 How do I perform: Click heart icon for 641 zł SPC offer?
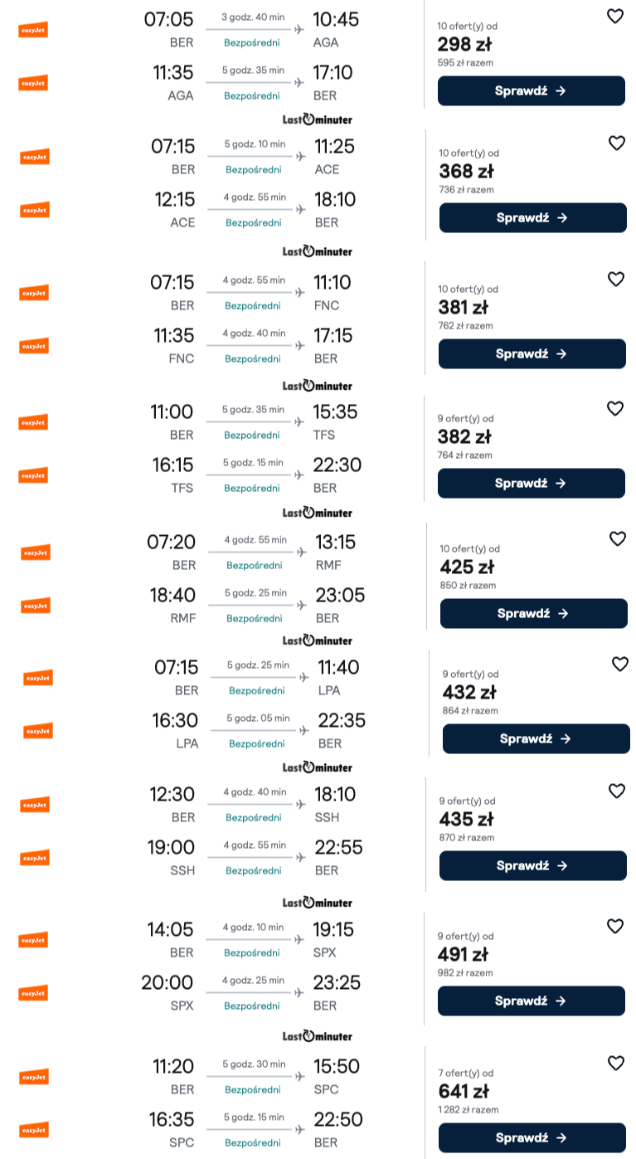coord(615,1063)
